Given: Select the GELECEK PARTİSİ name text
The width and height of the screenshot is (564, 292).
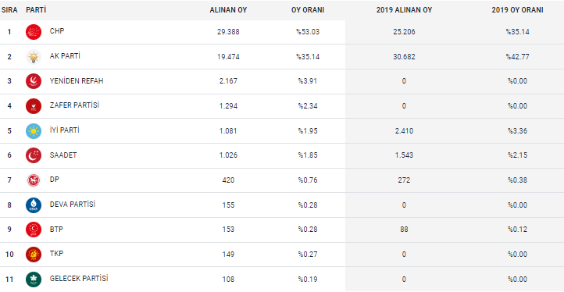Looking at the screenshot, I should [79, 278].
